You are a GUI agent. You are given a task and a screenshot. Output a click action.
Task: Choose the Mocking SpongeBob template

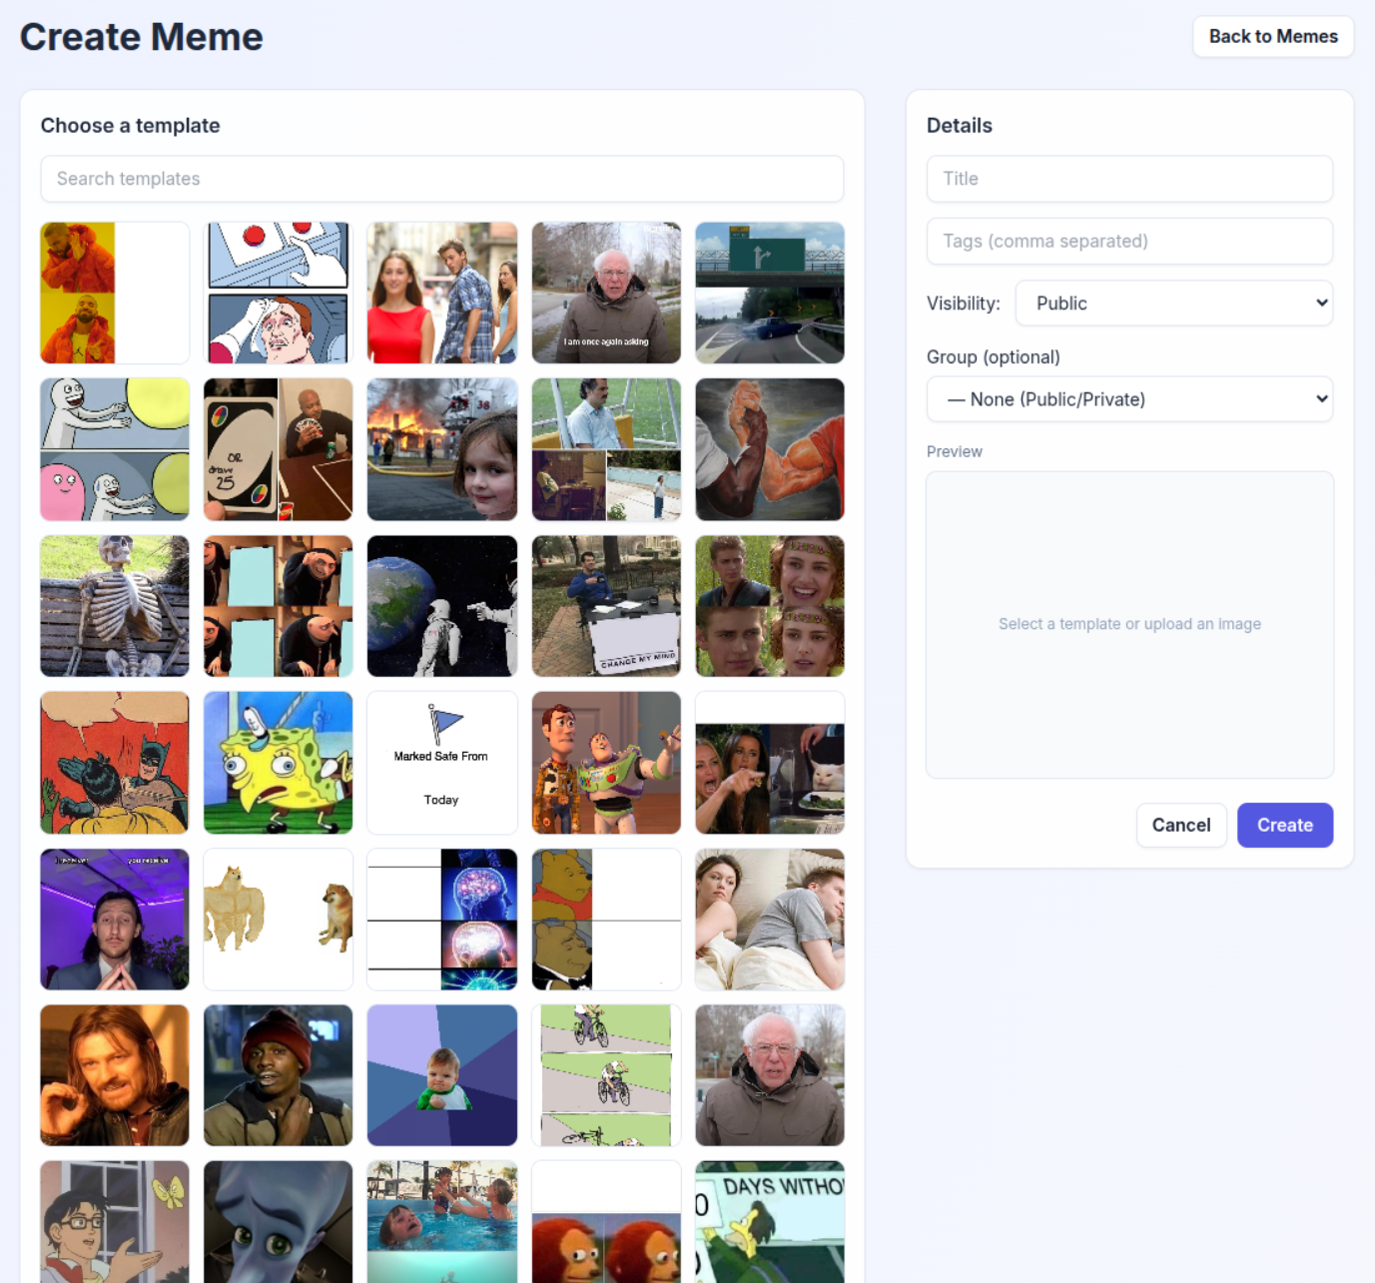coord(279,763)
